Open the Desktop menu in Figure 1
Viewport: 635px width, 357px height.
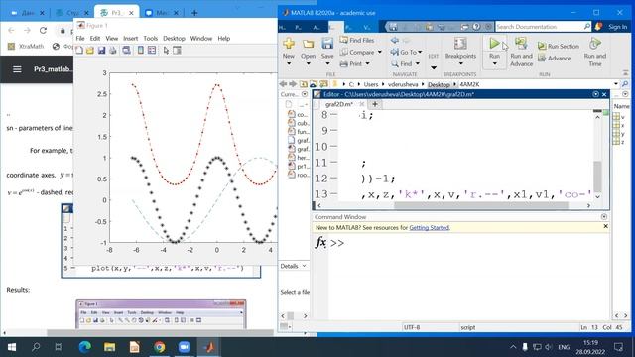[x=174, y=38]
